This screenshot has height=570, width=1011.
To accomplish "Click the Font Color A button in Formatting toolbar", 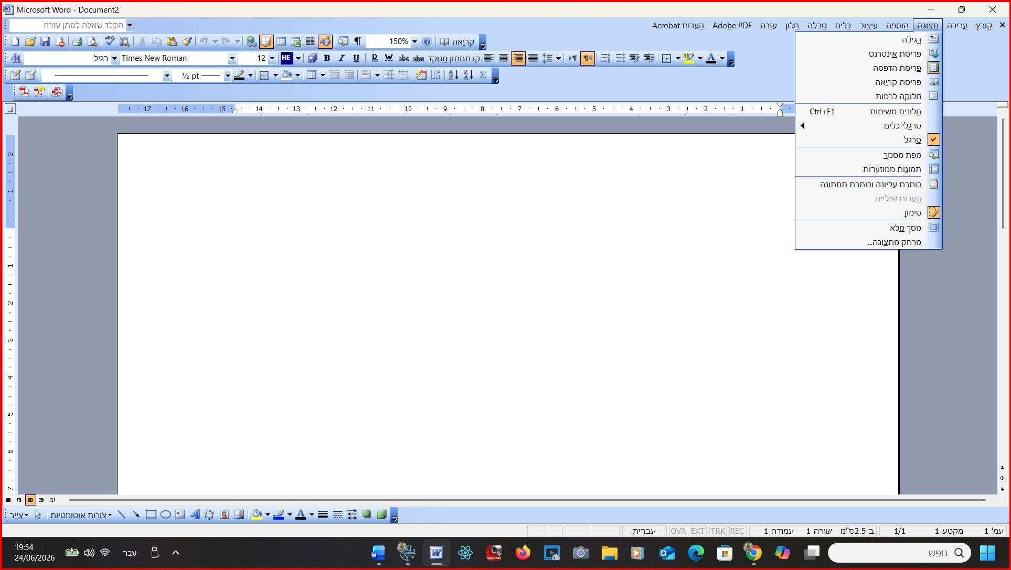I will click(711, 58).
